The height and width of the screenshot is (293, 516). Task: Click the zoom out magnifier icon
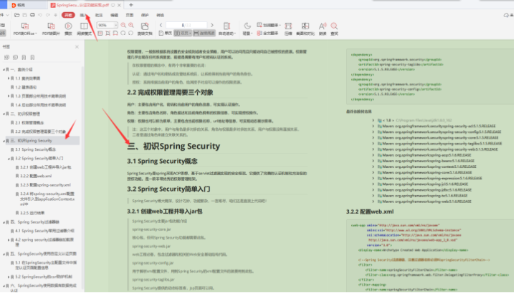tap(123, 25)
